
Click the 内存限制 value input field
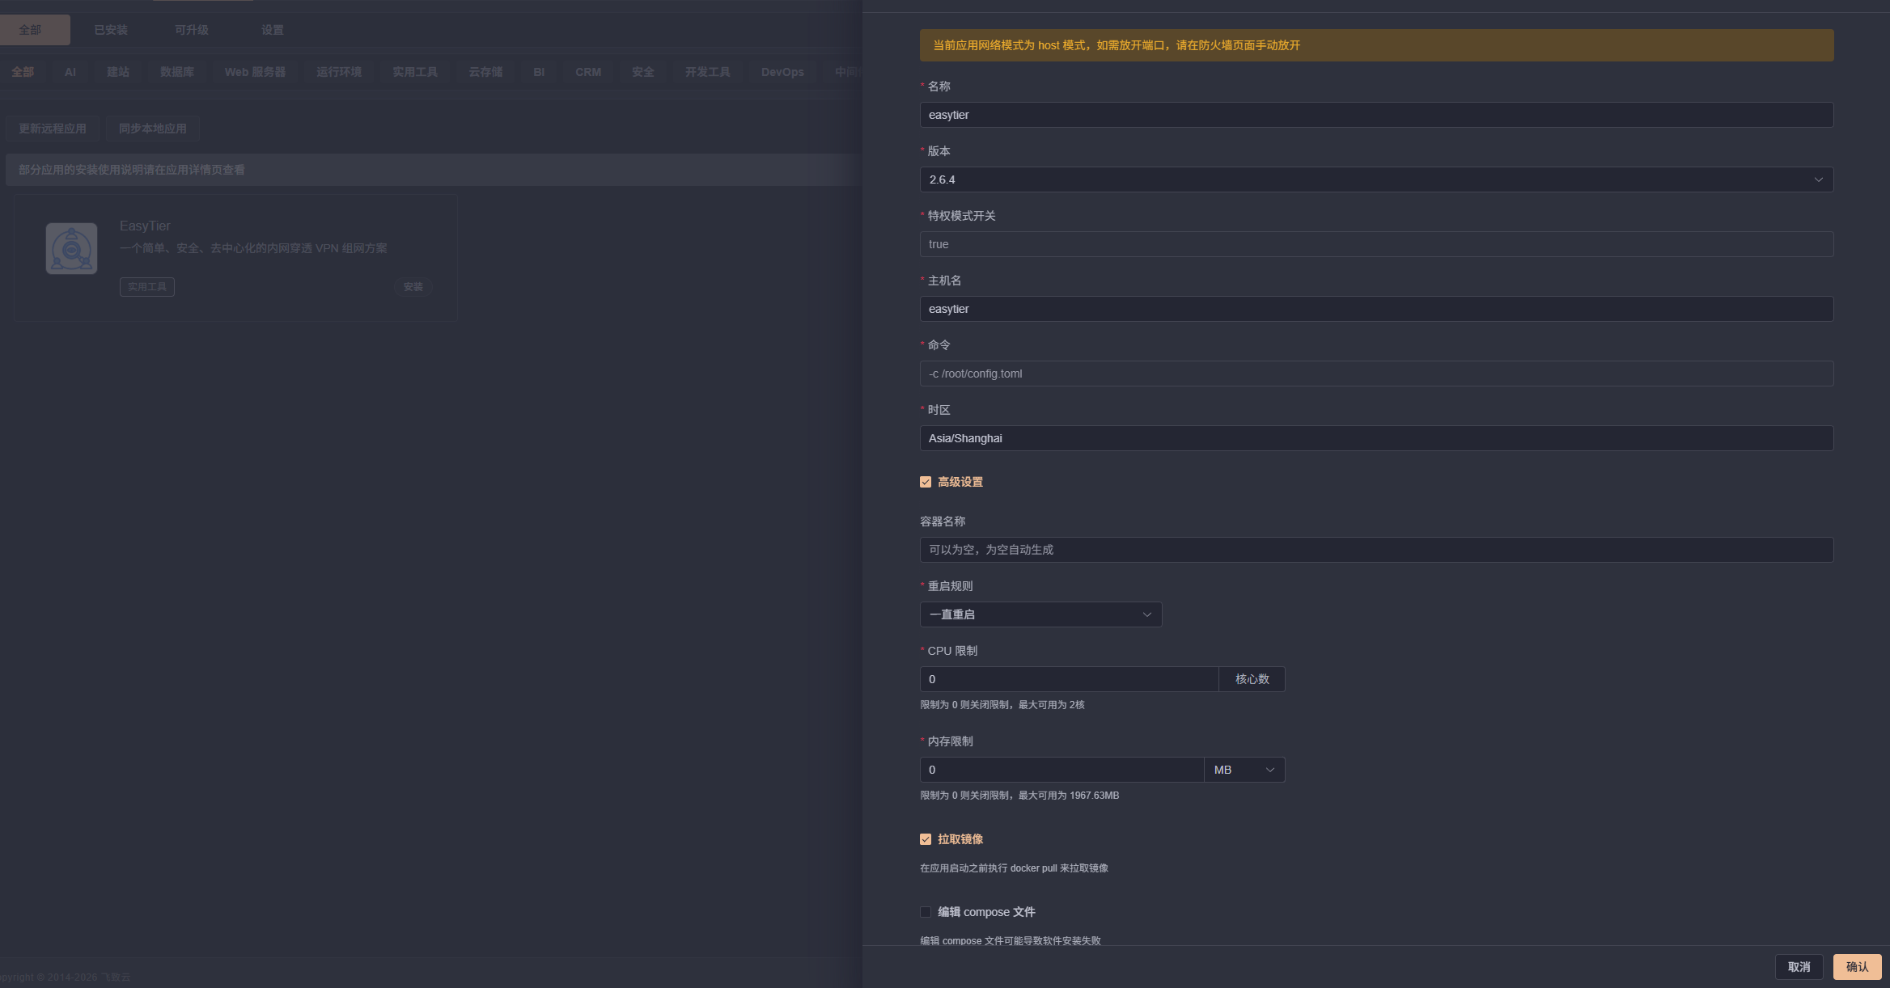click(1062, 770)
